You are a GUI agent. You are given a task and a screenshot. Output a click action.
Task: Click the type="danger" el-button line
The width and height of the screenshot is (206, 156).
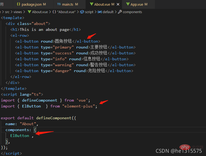coord(74,71)
